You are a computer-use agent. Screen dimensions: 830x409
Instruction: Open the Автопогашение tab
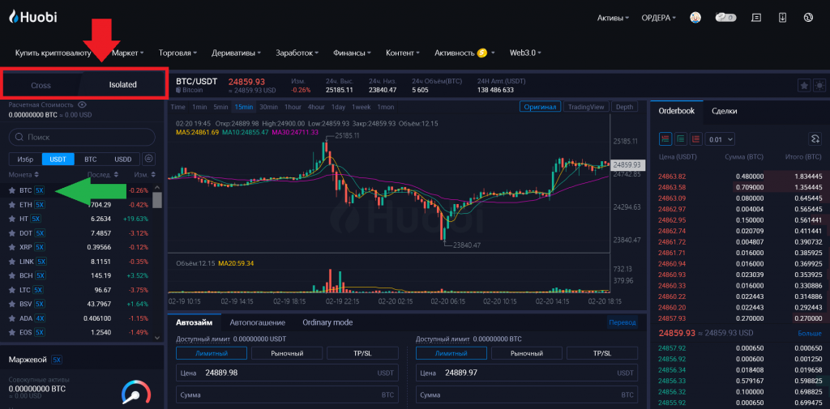click(x=257, y=322)
